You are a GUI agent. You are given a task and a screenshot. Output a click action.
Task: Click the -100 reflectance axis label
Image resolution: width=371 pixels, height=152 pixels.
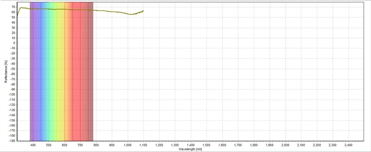(x=12, y=94)
